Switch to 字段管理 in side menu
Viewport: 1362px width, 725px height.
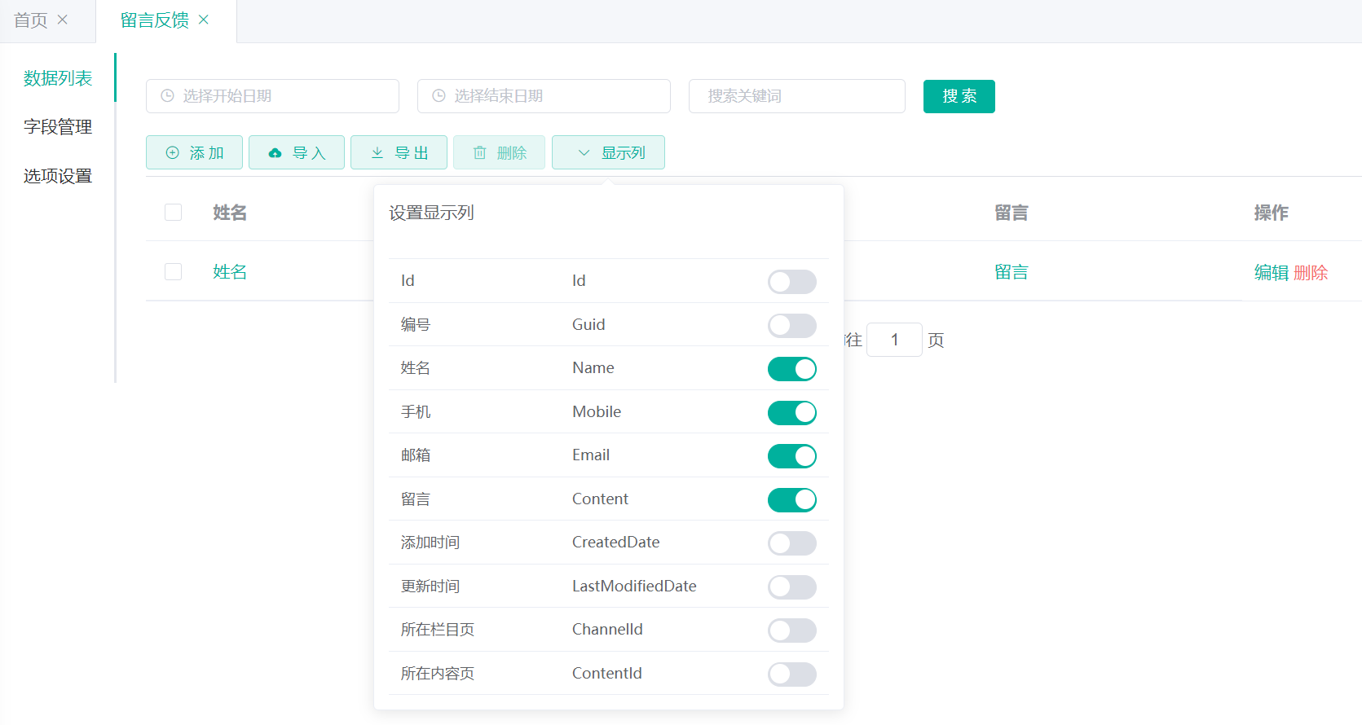58,127
